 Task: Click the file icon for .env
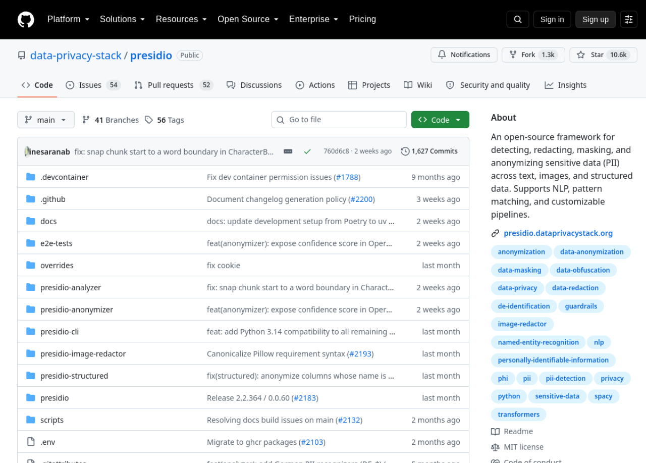[x=31, y=442]
